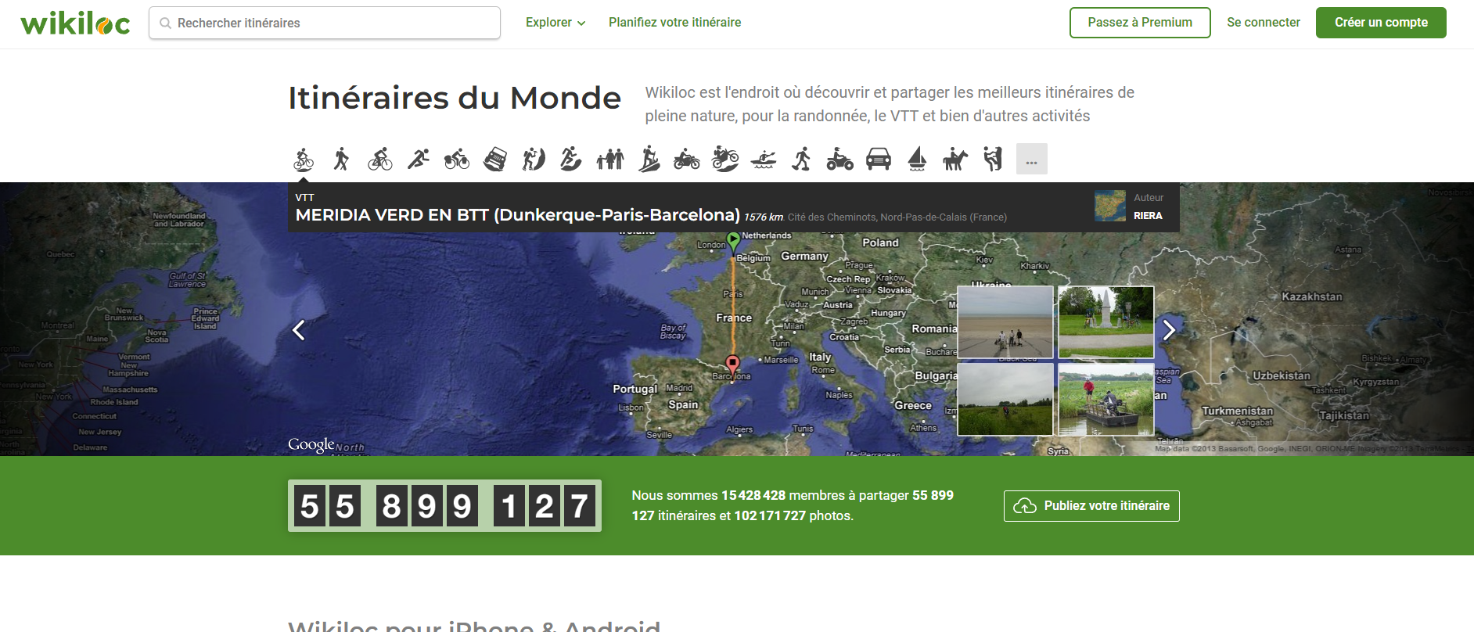This screenshot has height=632, width=1474.
Task: Open the river raft photo thumbnail
Action: click(x=1106, y=399)
